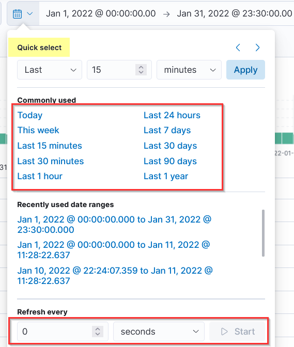Apply the quick select range

(x=245, y=70)
